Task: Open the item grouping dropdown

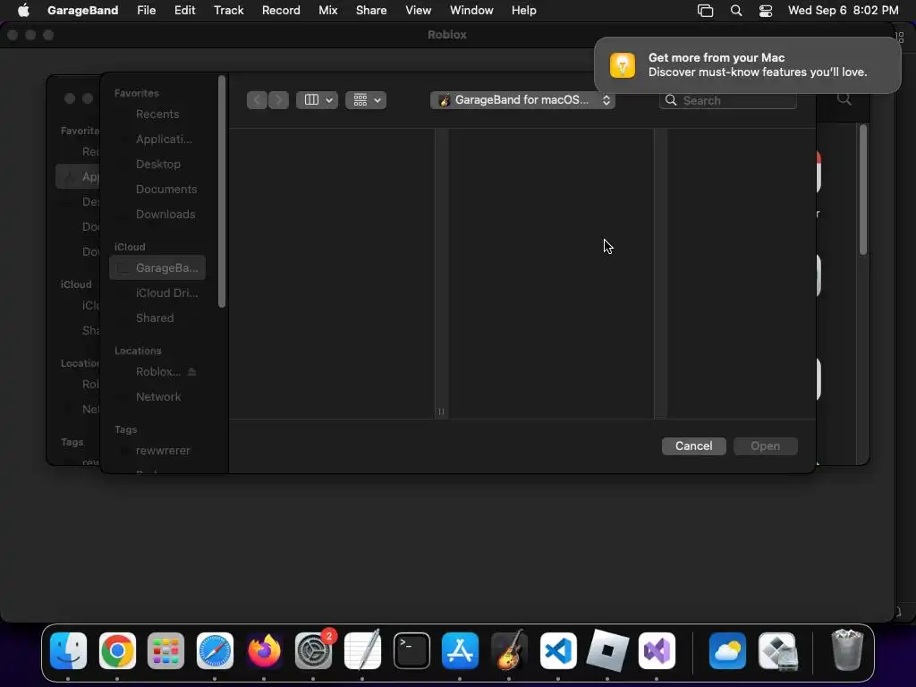Action: (x=366, y=100)
